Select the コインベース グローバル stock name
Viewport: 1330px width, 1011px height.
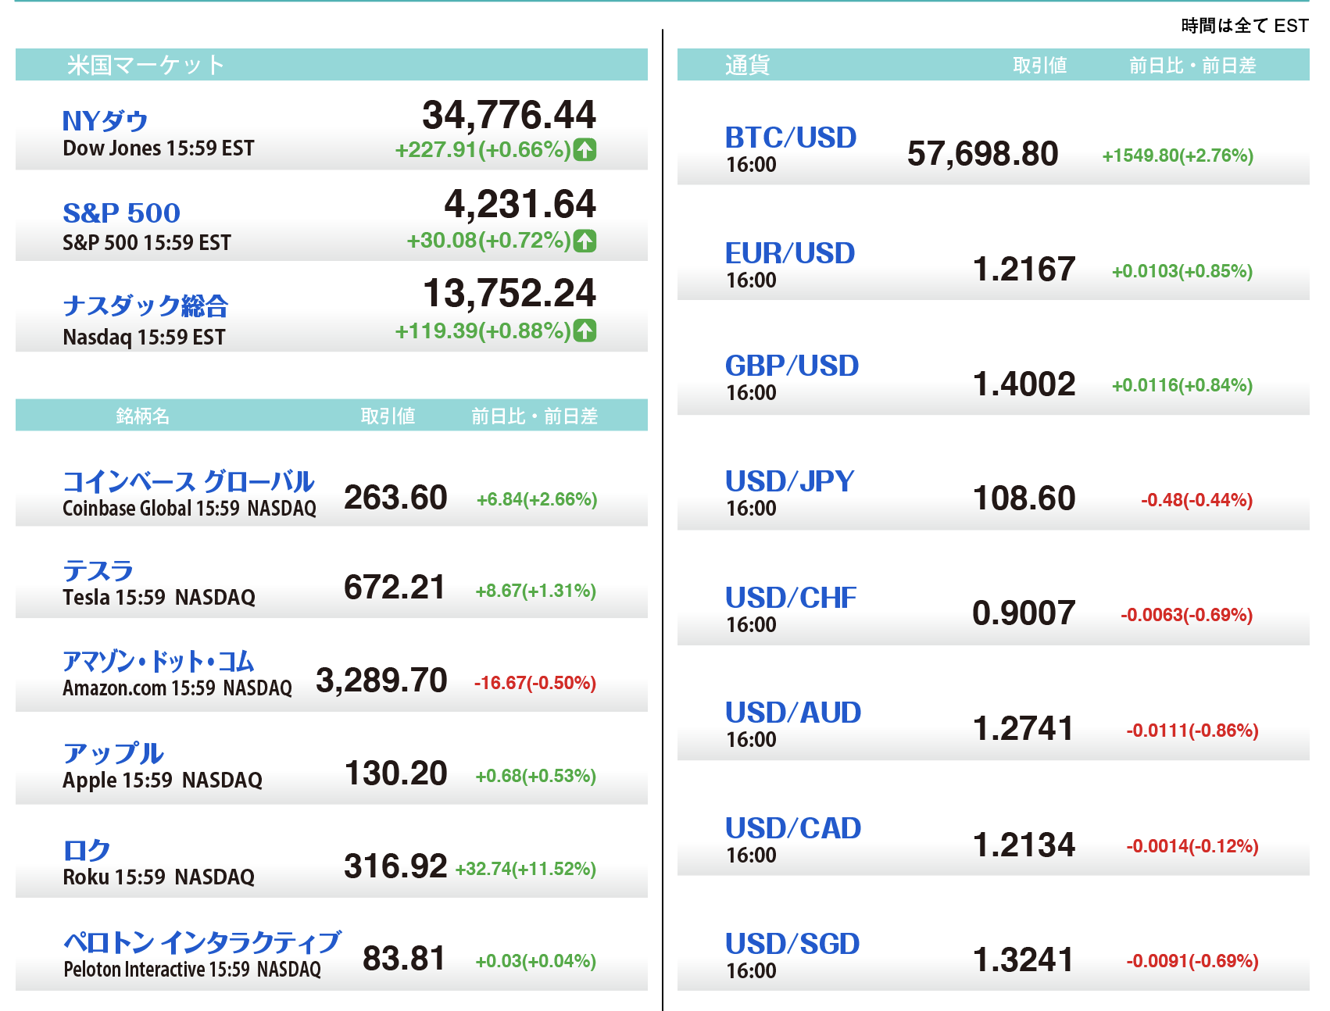[188, 481]
